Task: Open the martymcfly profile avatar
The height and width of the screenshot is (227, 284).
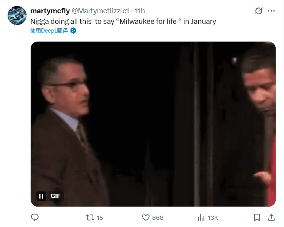Action: tap(17, 15)
